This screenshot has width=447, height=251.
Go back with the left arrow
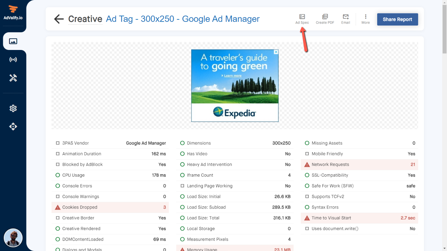(x=59, y=19)
